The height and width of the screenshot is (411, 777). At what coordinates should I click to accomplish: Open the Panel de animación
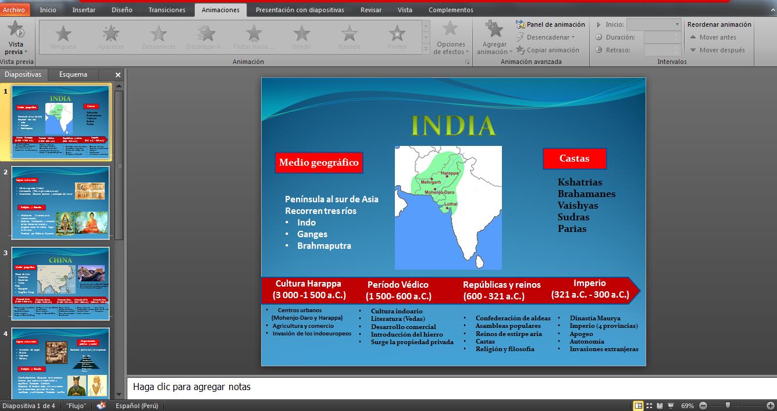[550, 24]
